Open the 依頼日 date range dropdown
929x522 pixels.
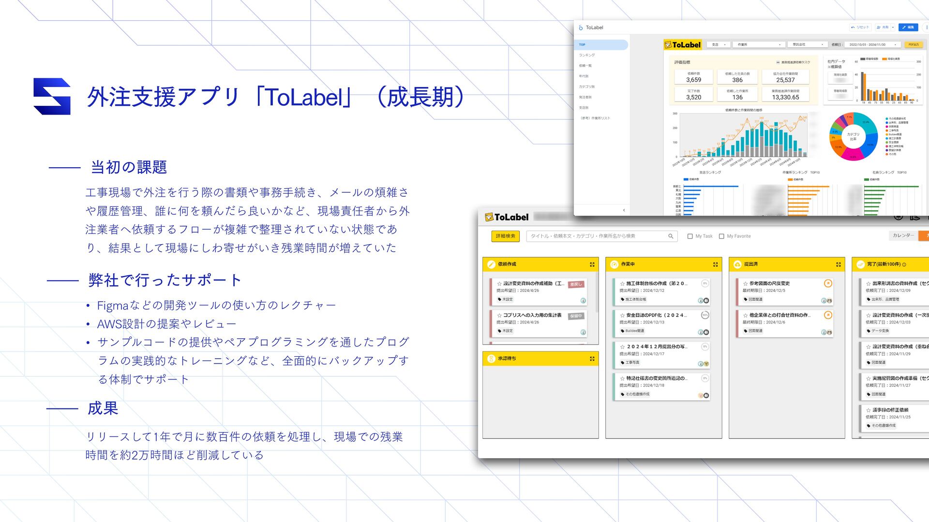click(872, 44)
